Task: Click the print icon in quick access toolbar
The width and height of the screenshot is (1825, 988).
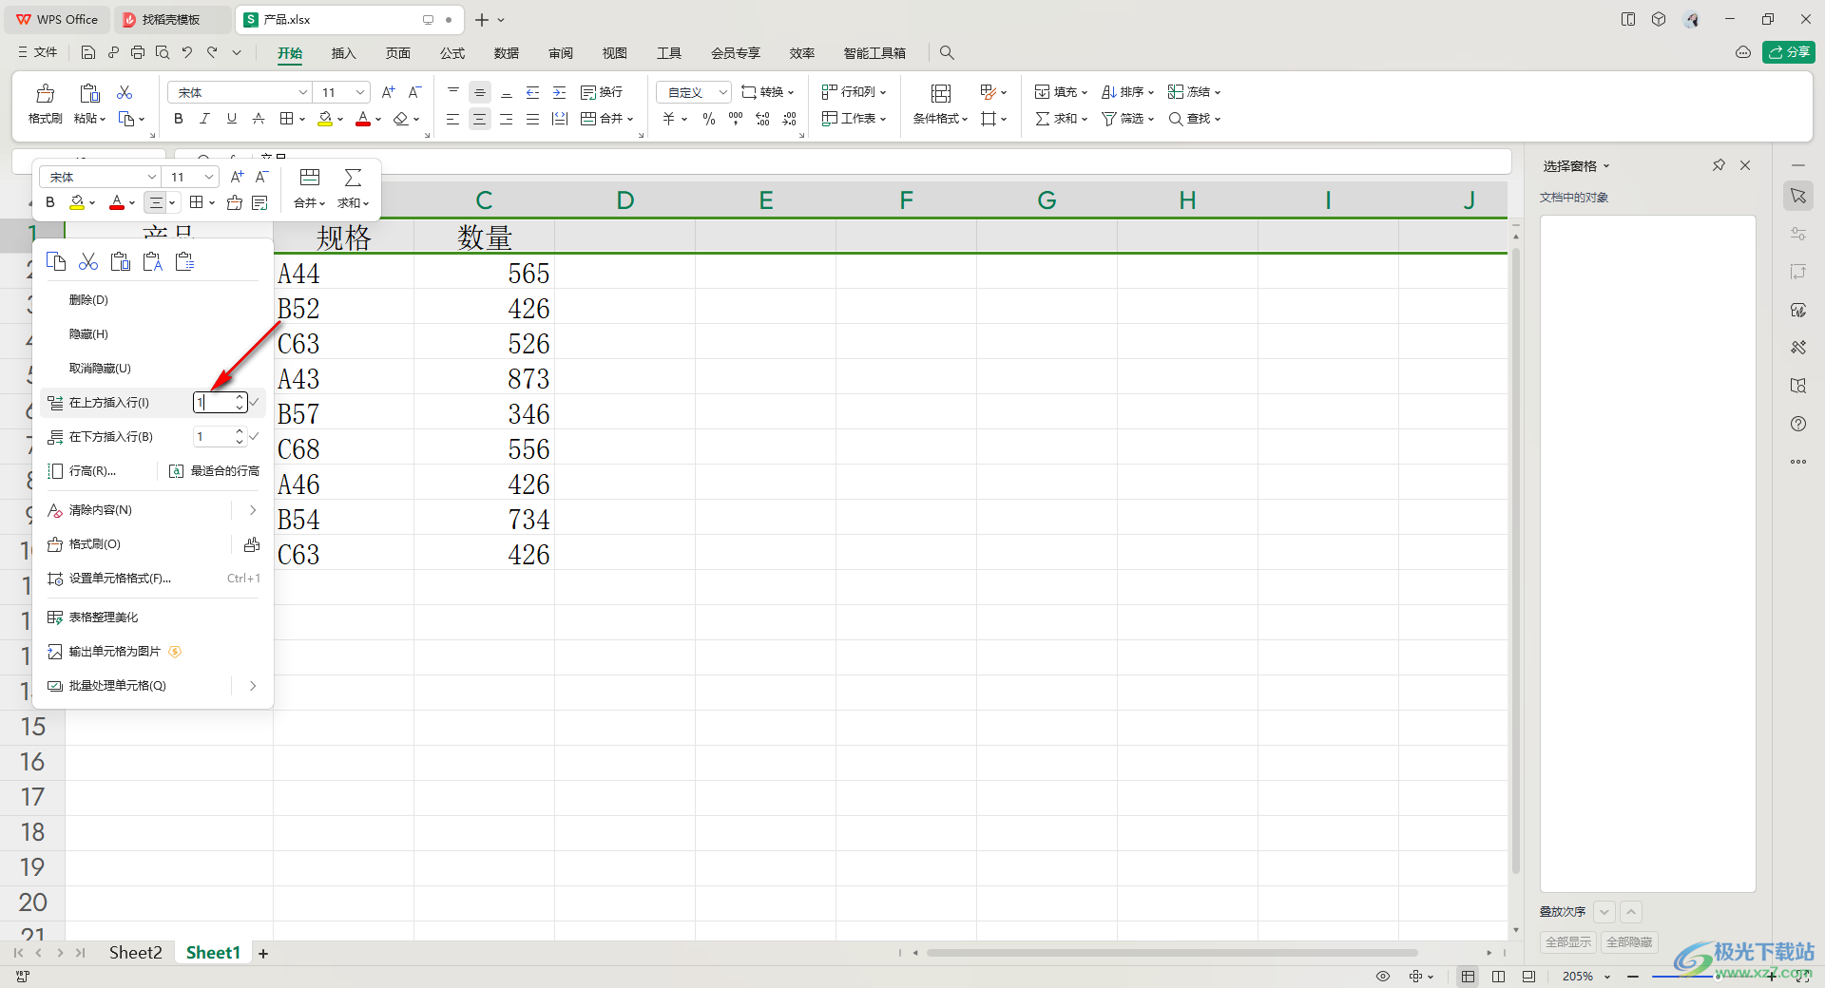Action: [x=138, y=52]
